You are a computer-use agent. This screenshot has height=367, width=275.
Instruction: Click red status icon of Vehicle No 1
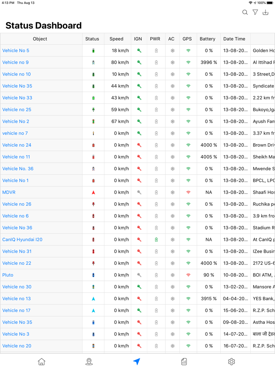(x=93, y=180)
